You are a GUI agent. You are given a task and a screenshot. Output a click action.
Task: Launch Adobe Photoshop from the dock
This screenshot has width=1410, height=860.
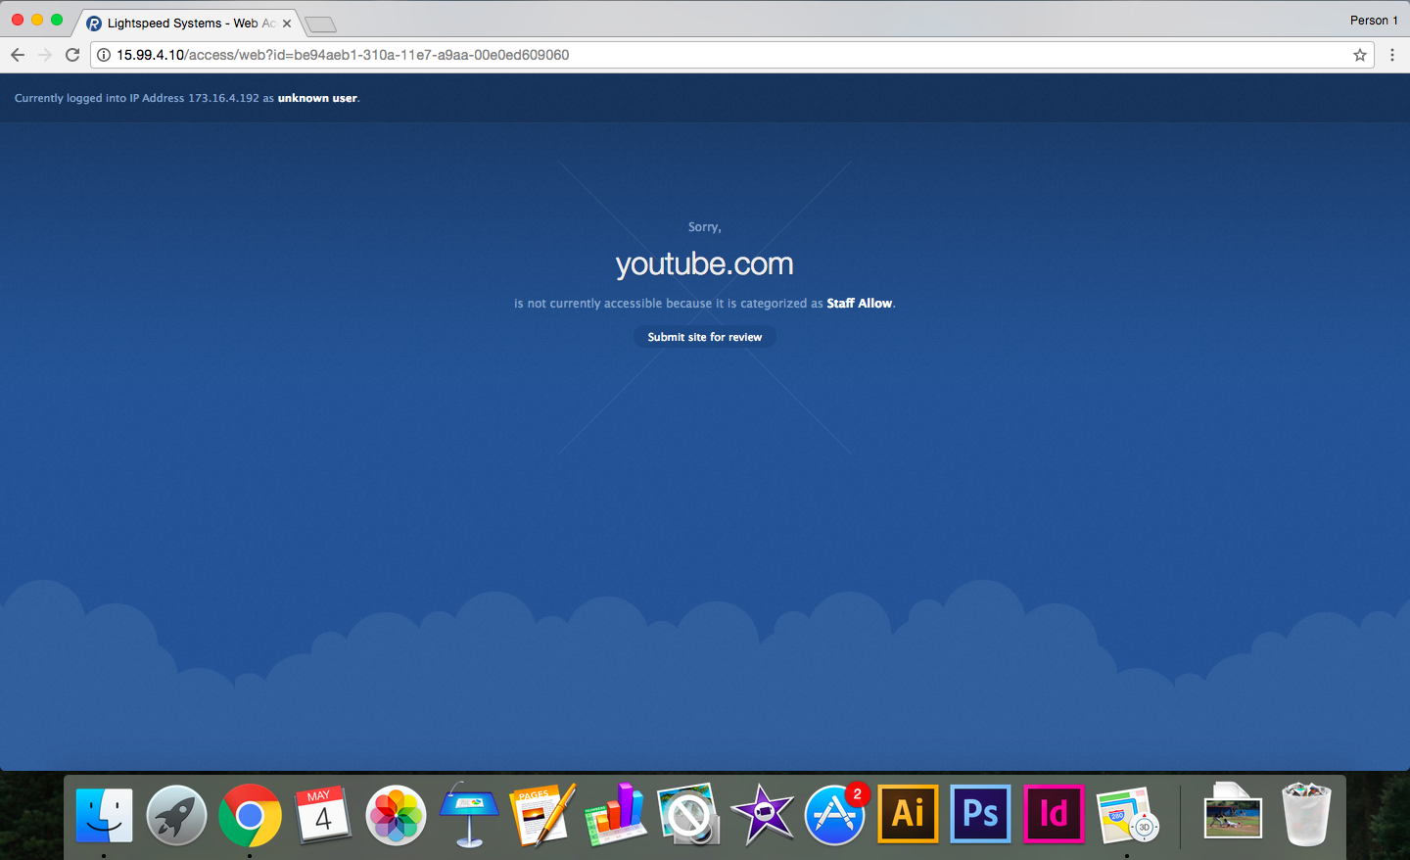[x=981, y=814]
